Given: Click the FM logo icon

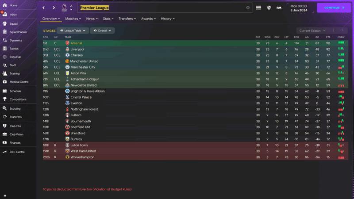Looking at the screenshot, I should point(279,8).
